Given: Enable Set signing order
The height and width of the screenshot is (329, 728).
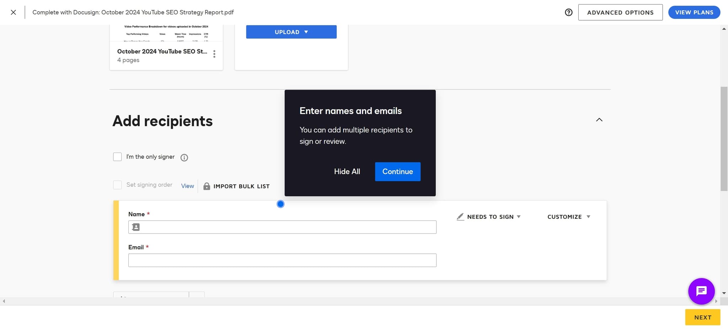Looking at the screenshot, I should [117, 185].
